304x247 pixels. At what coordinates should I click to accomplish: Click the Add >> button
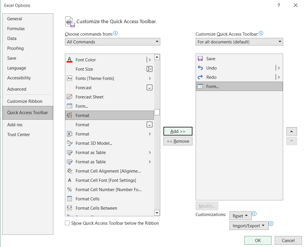178,131
